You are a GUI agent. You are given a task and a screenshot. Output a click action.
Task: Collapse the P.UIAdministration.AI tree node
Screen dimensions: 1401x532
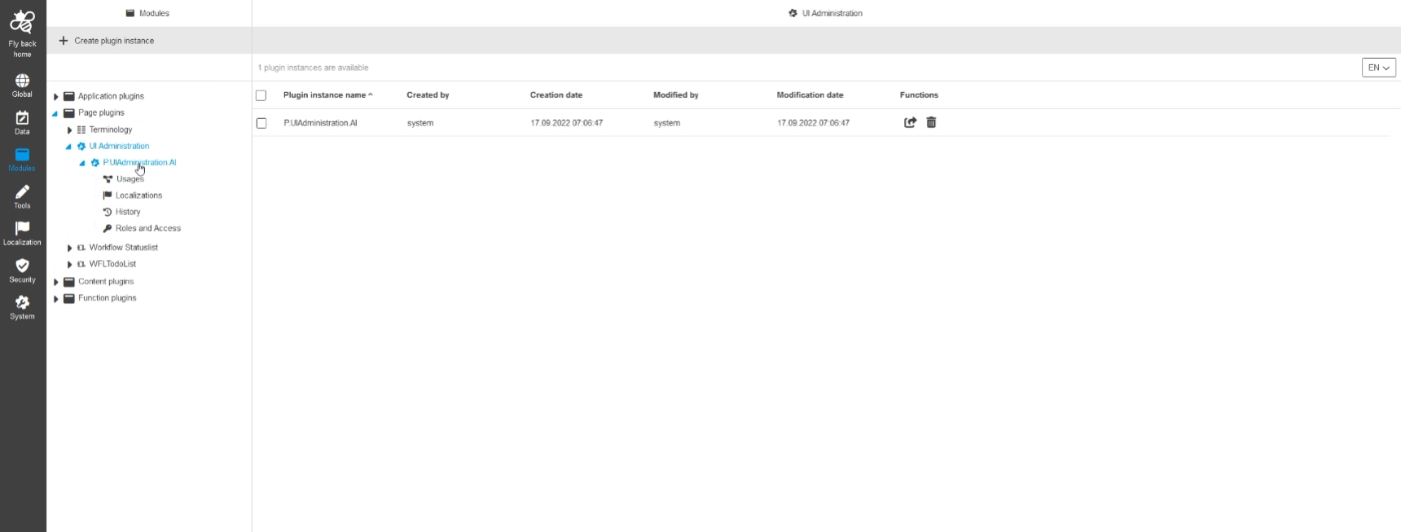pyautogui.click(x=82, y=163)
